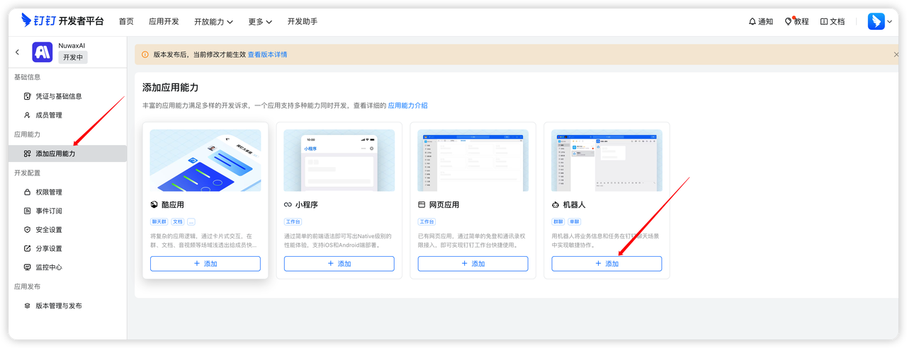Click the 监控中心 monitor icon
The height and width of the screenshot is (348, 907).
[28, 267]
